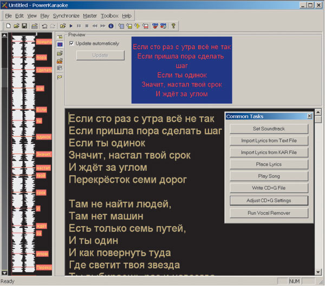
Task: Click the Write CD+G File button
Action: 269,188
